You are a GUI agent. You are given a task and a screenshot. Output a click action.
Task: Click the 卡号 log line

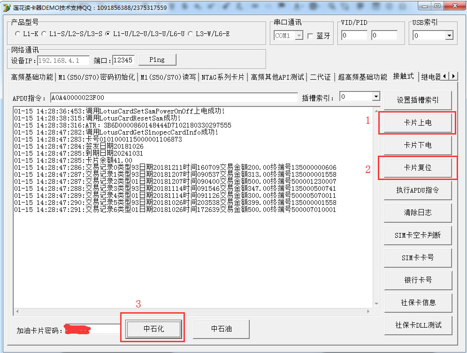tap(98, 140)
